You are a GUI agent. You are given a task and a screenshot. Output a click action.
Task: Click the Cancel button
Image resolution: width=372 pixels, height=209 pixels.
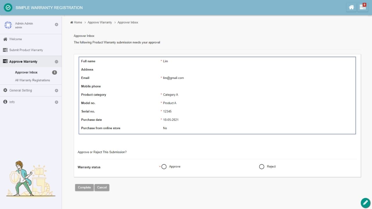click(102, 188)
